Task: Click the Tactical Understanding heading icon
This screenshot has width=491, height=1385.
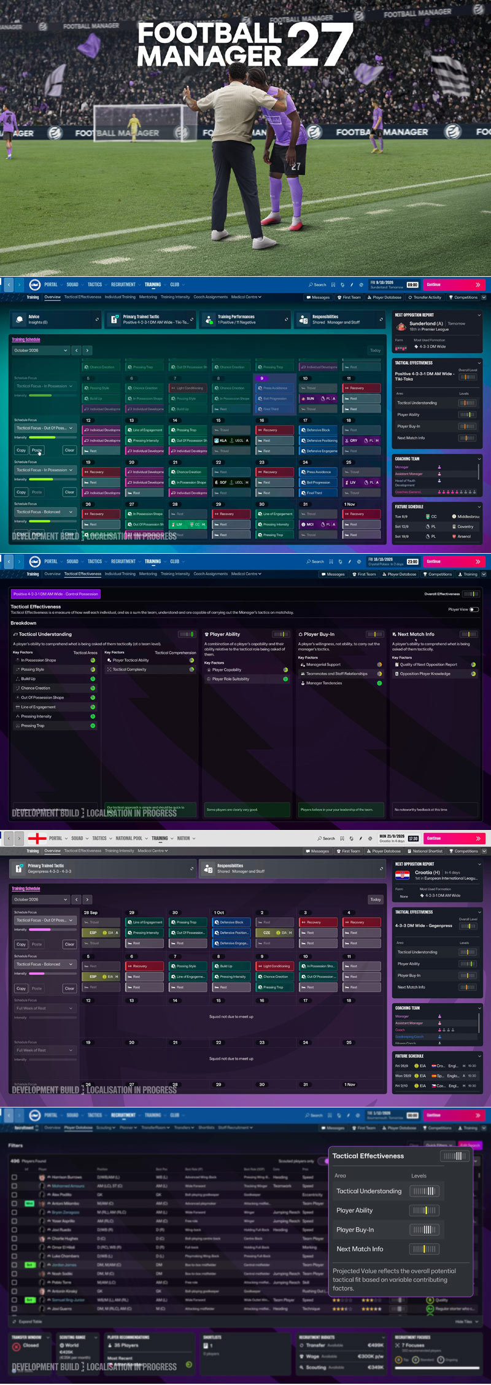Action: pyautogui.click(x=15, y=634)
